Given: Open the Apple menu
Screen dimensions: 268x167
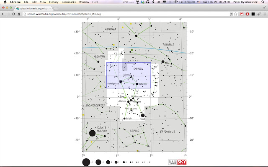Looking at the screenshot, I should click(5, 2).
